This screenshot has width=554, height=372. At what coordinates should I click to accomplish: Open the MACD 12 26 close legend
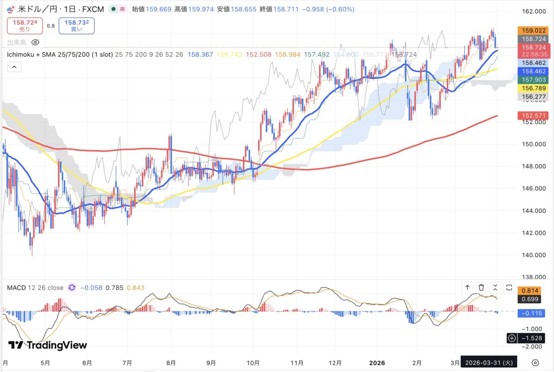(x=35, y=288)
